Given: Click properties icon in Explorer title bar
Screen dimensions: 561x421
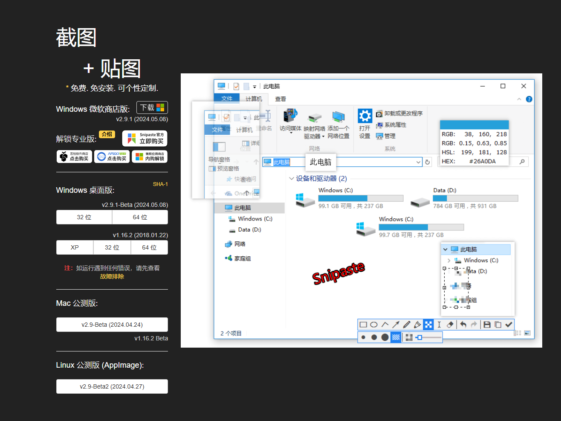Looking at the screenshot, I should 236,86.
